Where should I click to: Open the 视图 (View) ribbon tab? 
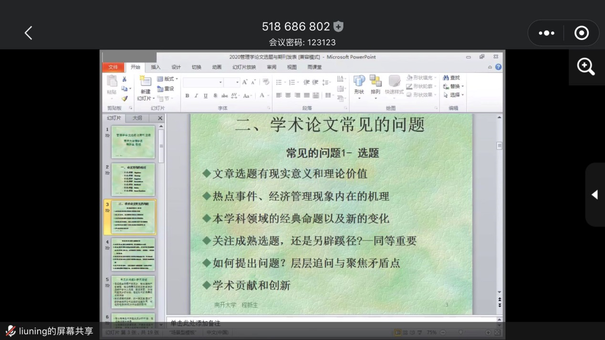292,67
